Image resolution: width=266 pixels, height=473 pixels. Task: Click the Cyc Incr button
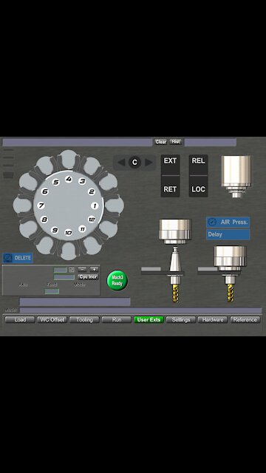[89, 277]
